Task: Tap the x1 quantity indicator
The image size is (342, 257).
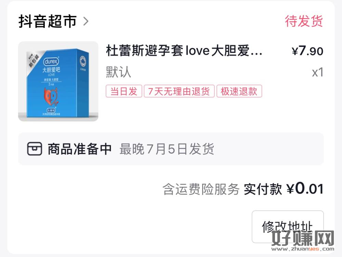Action: point(318,72)
